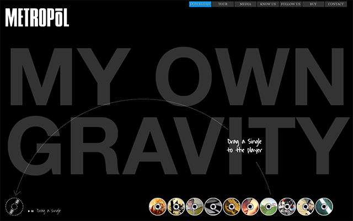
Task: Click the empty disc player slot
Action: [14, 207]
